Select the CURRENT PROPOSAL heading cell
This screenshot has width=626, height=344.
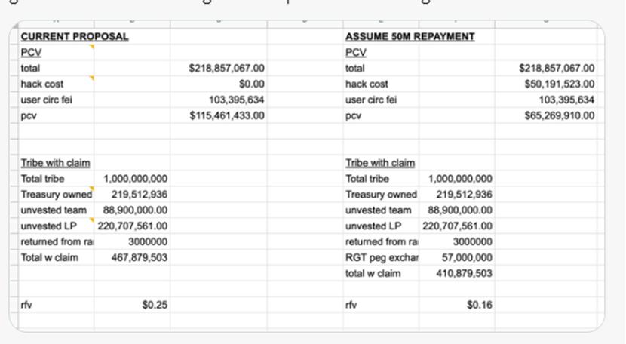tap(75, 36)
